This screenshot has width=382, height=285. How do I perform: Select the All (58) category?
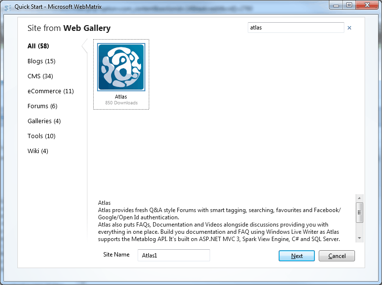[38, 46]
